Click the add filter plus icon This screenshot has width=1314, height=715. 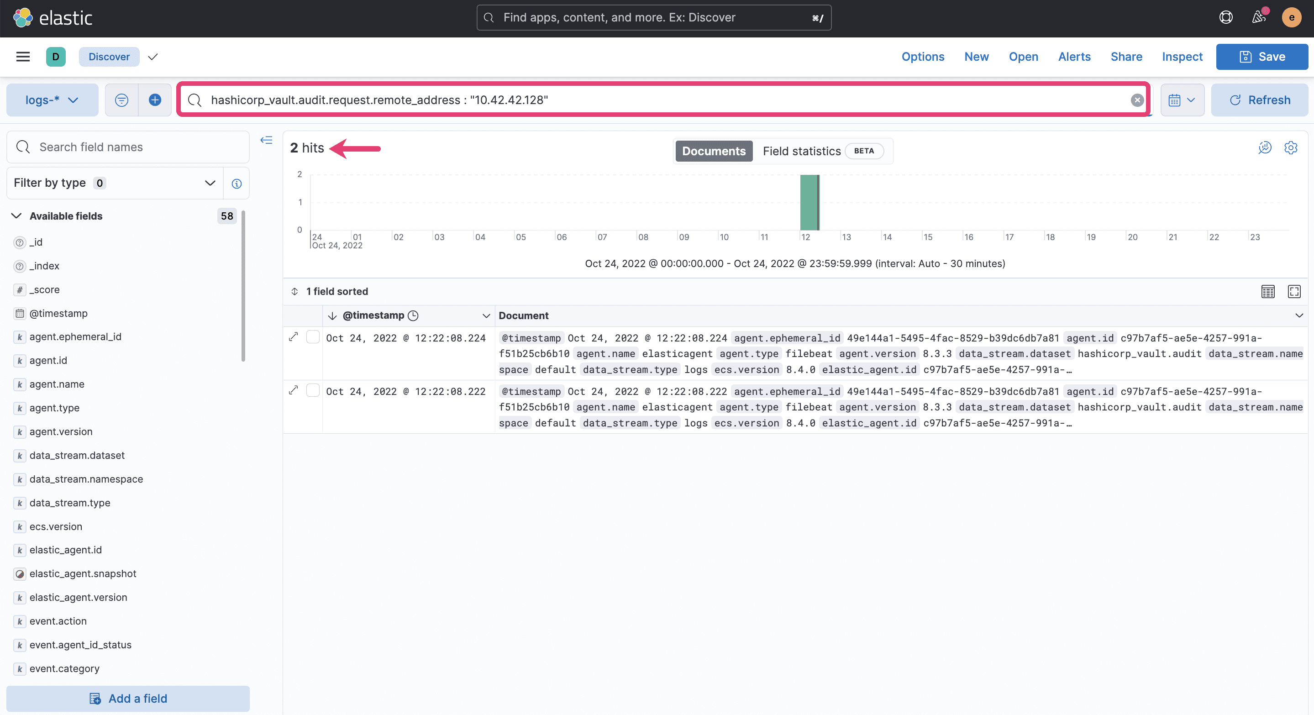pyautogui.click(x=154, y=100)
